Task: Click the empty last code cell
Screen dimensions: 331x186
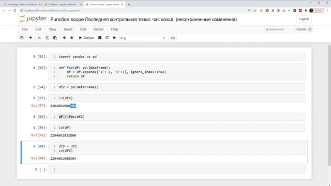Action: [x=177, y=169]
